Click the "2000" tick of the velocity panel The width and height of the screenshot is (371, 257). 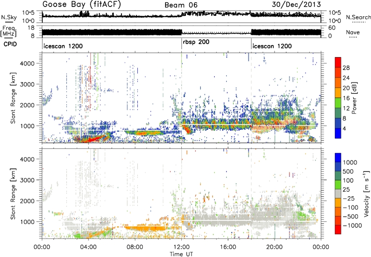point(28,201)
